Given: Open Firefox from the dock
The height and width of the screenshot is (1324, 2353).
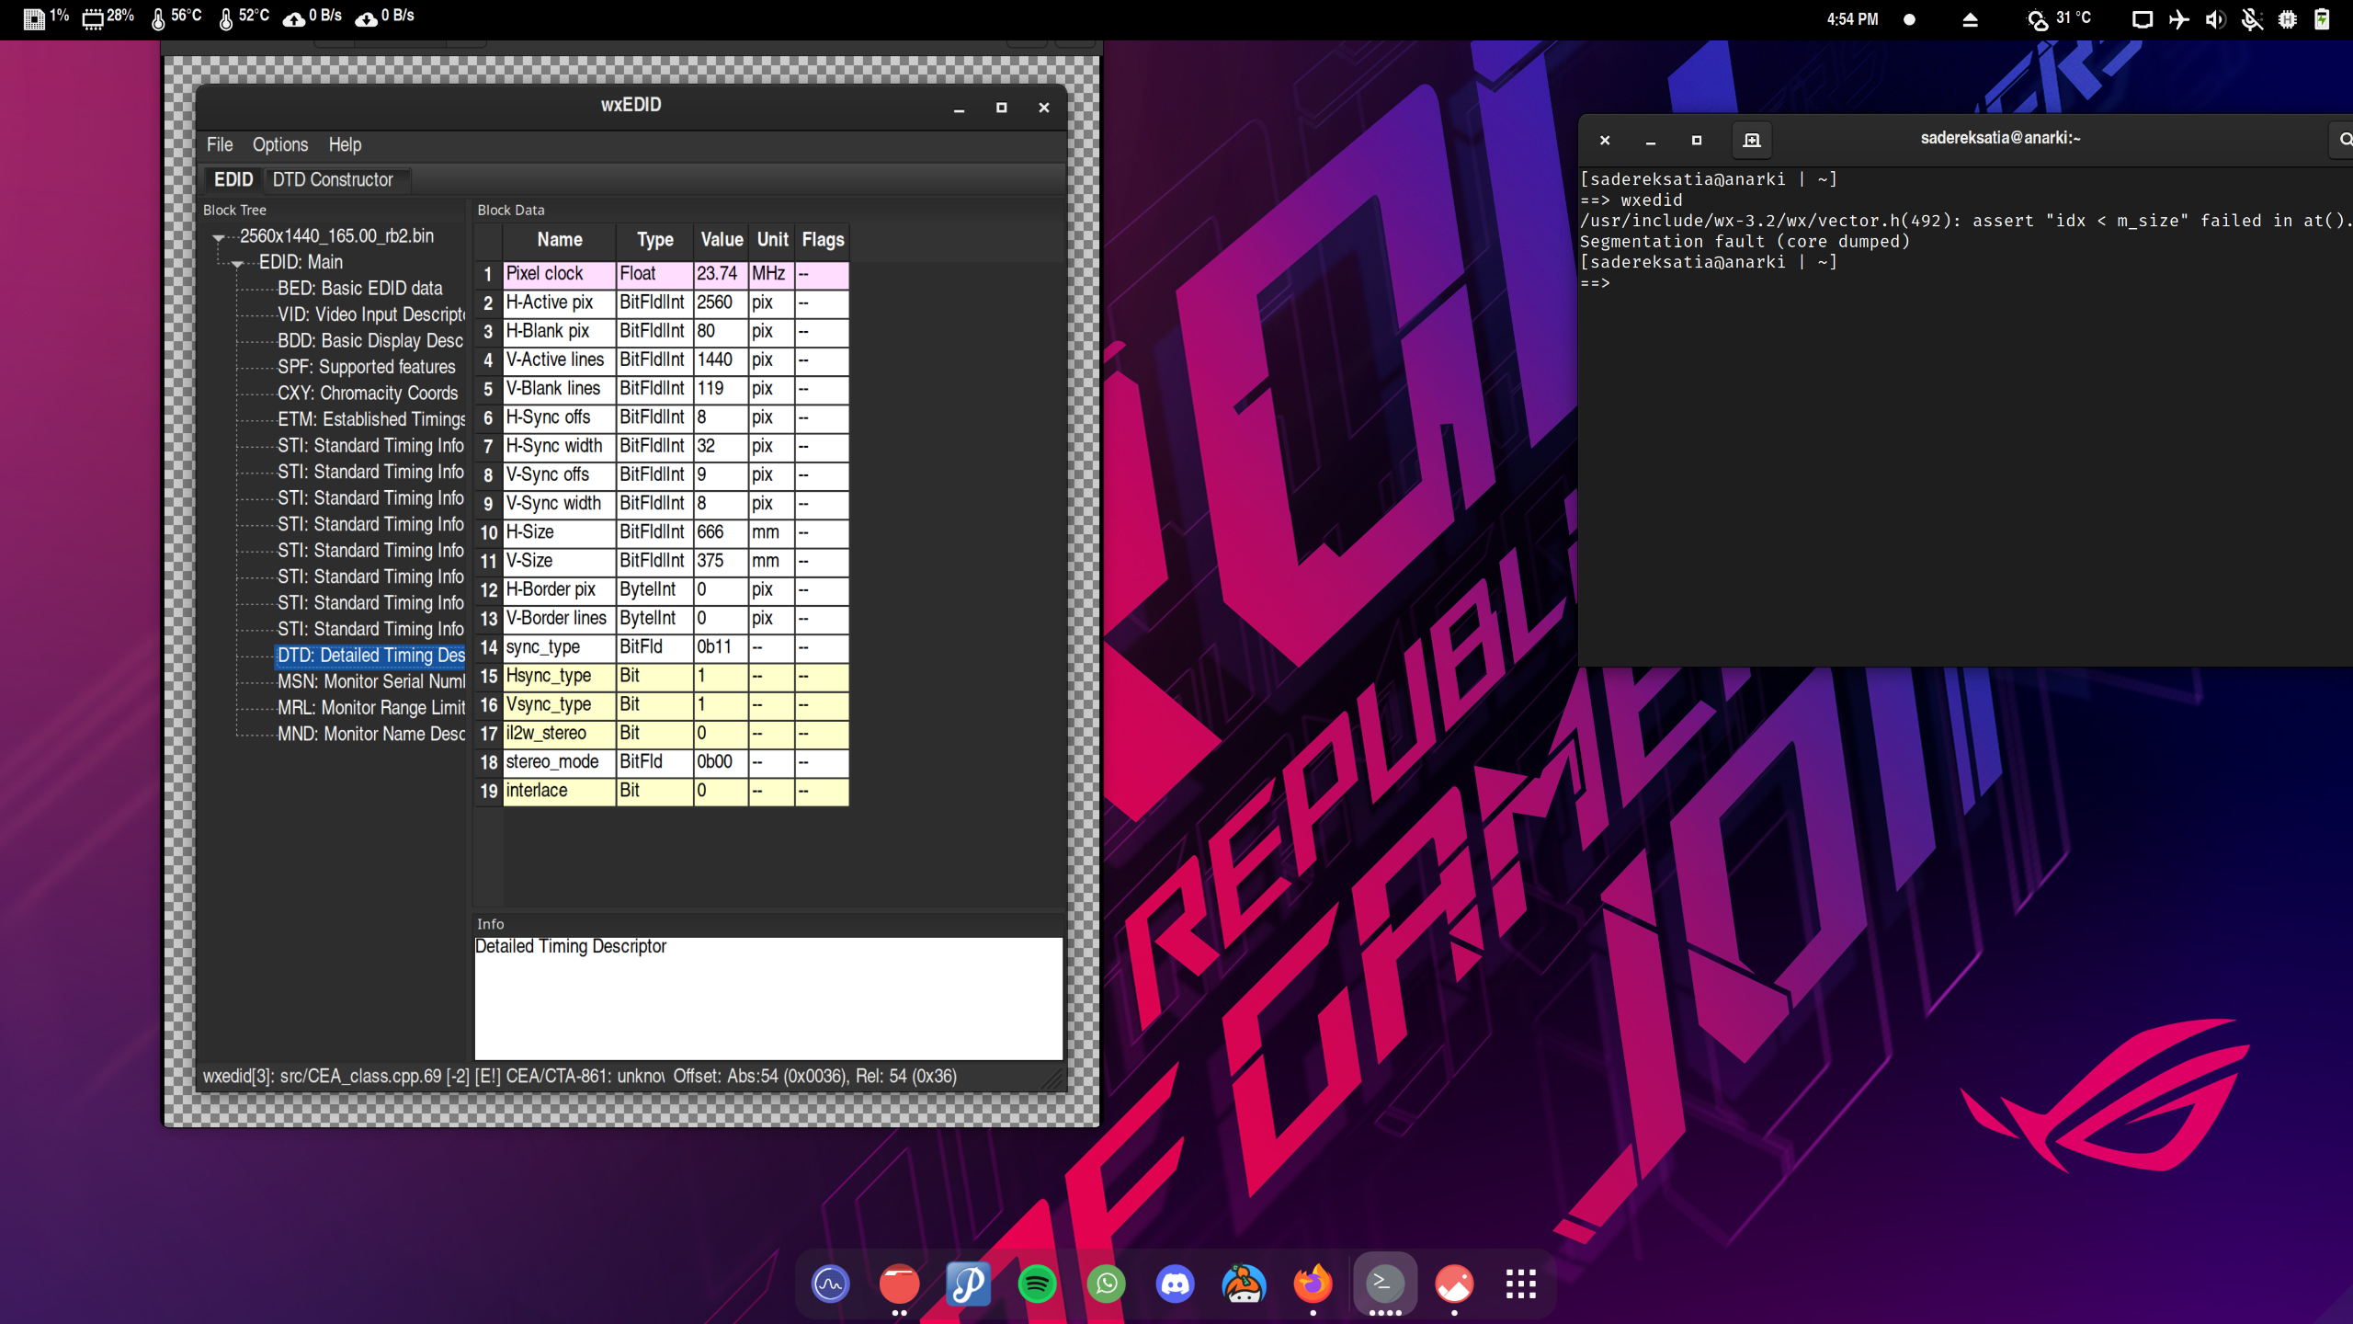Looking at the screenshot, I should 1313,1284.
